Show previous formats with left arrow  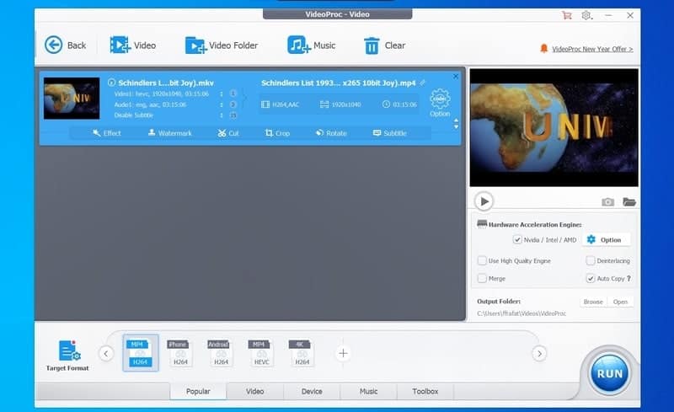click(106, 354)
